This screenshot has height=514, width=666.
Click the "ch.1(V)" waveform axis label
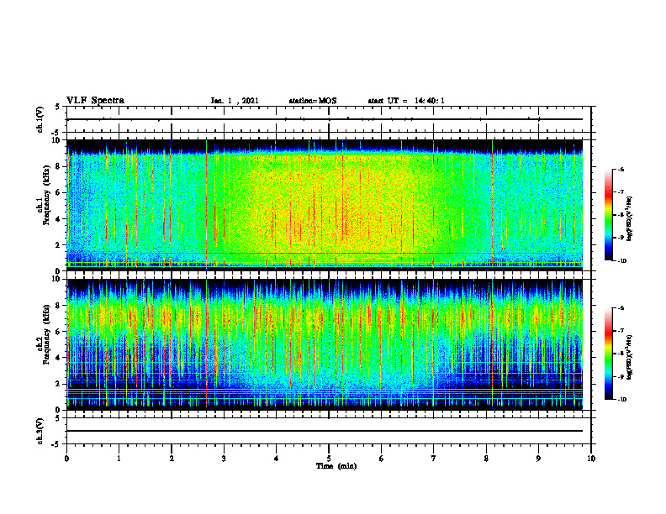40,119
